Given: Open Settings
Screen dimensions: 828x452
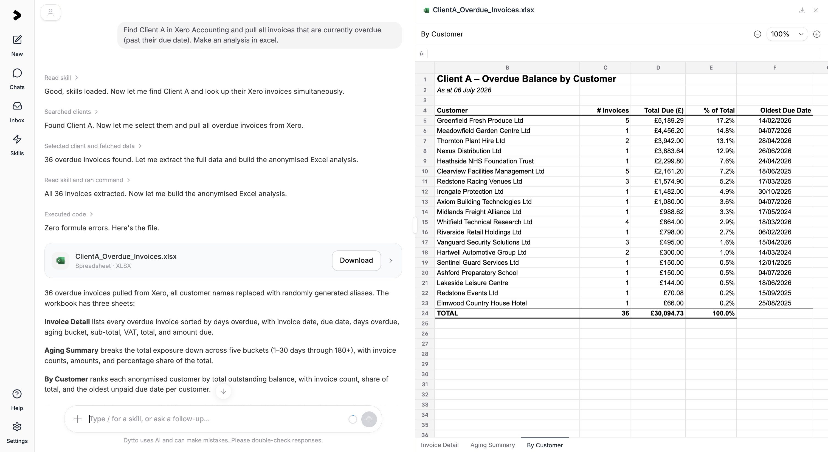Looking at the screenshot, I should [17, 433].
